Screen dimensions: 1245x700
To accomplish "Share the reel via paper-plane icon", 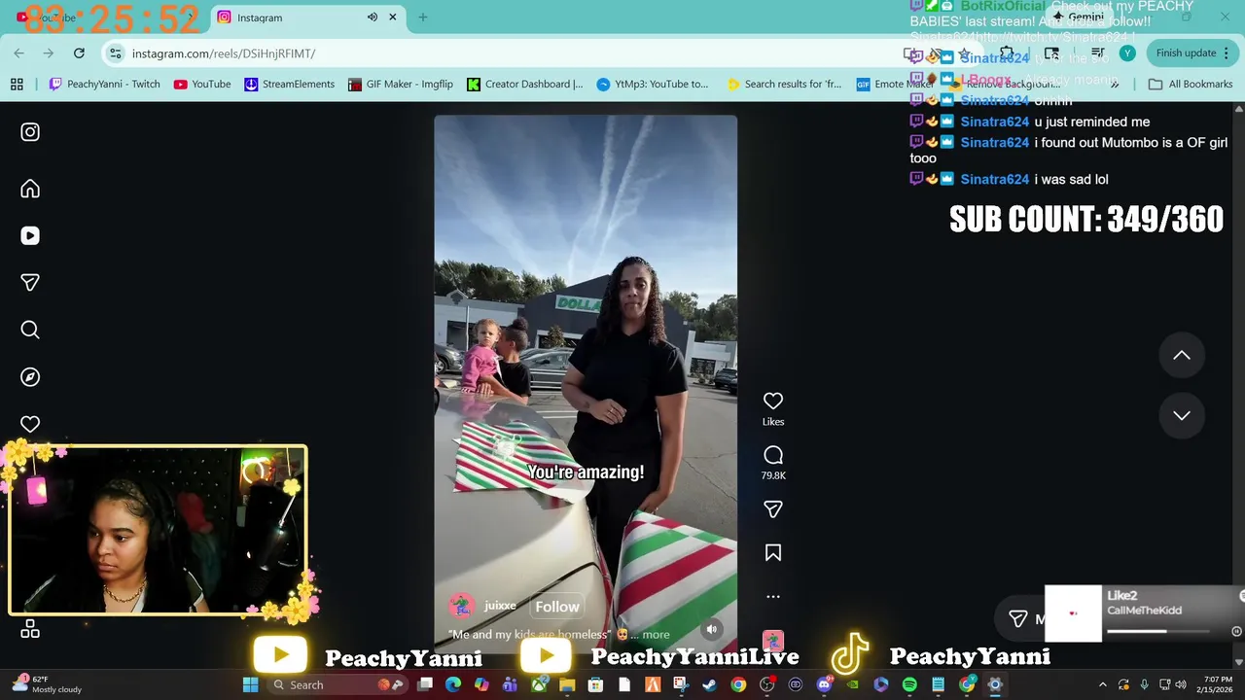I will (773, 509).
